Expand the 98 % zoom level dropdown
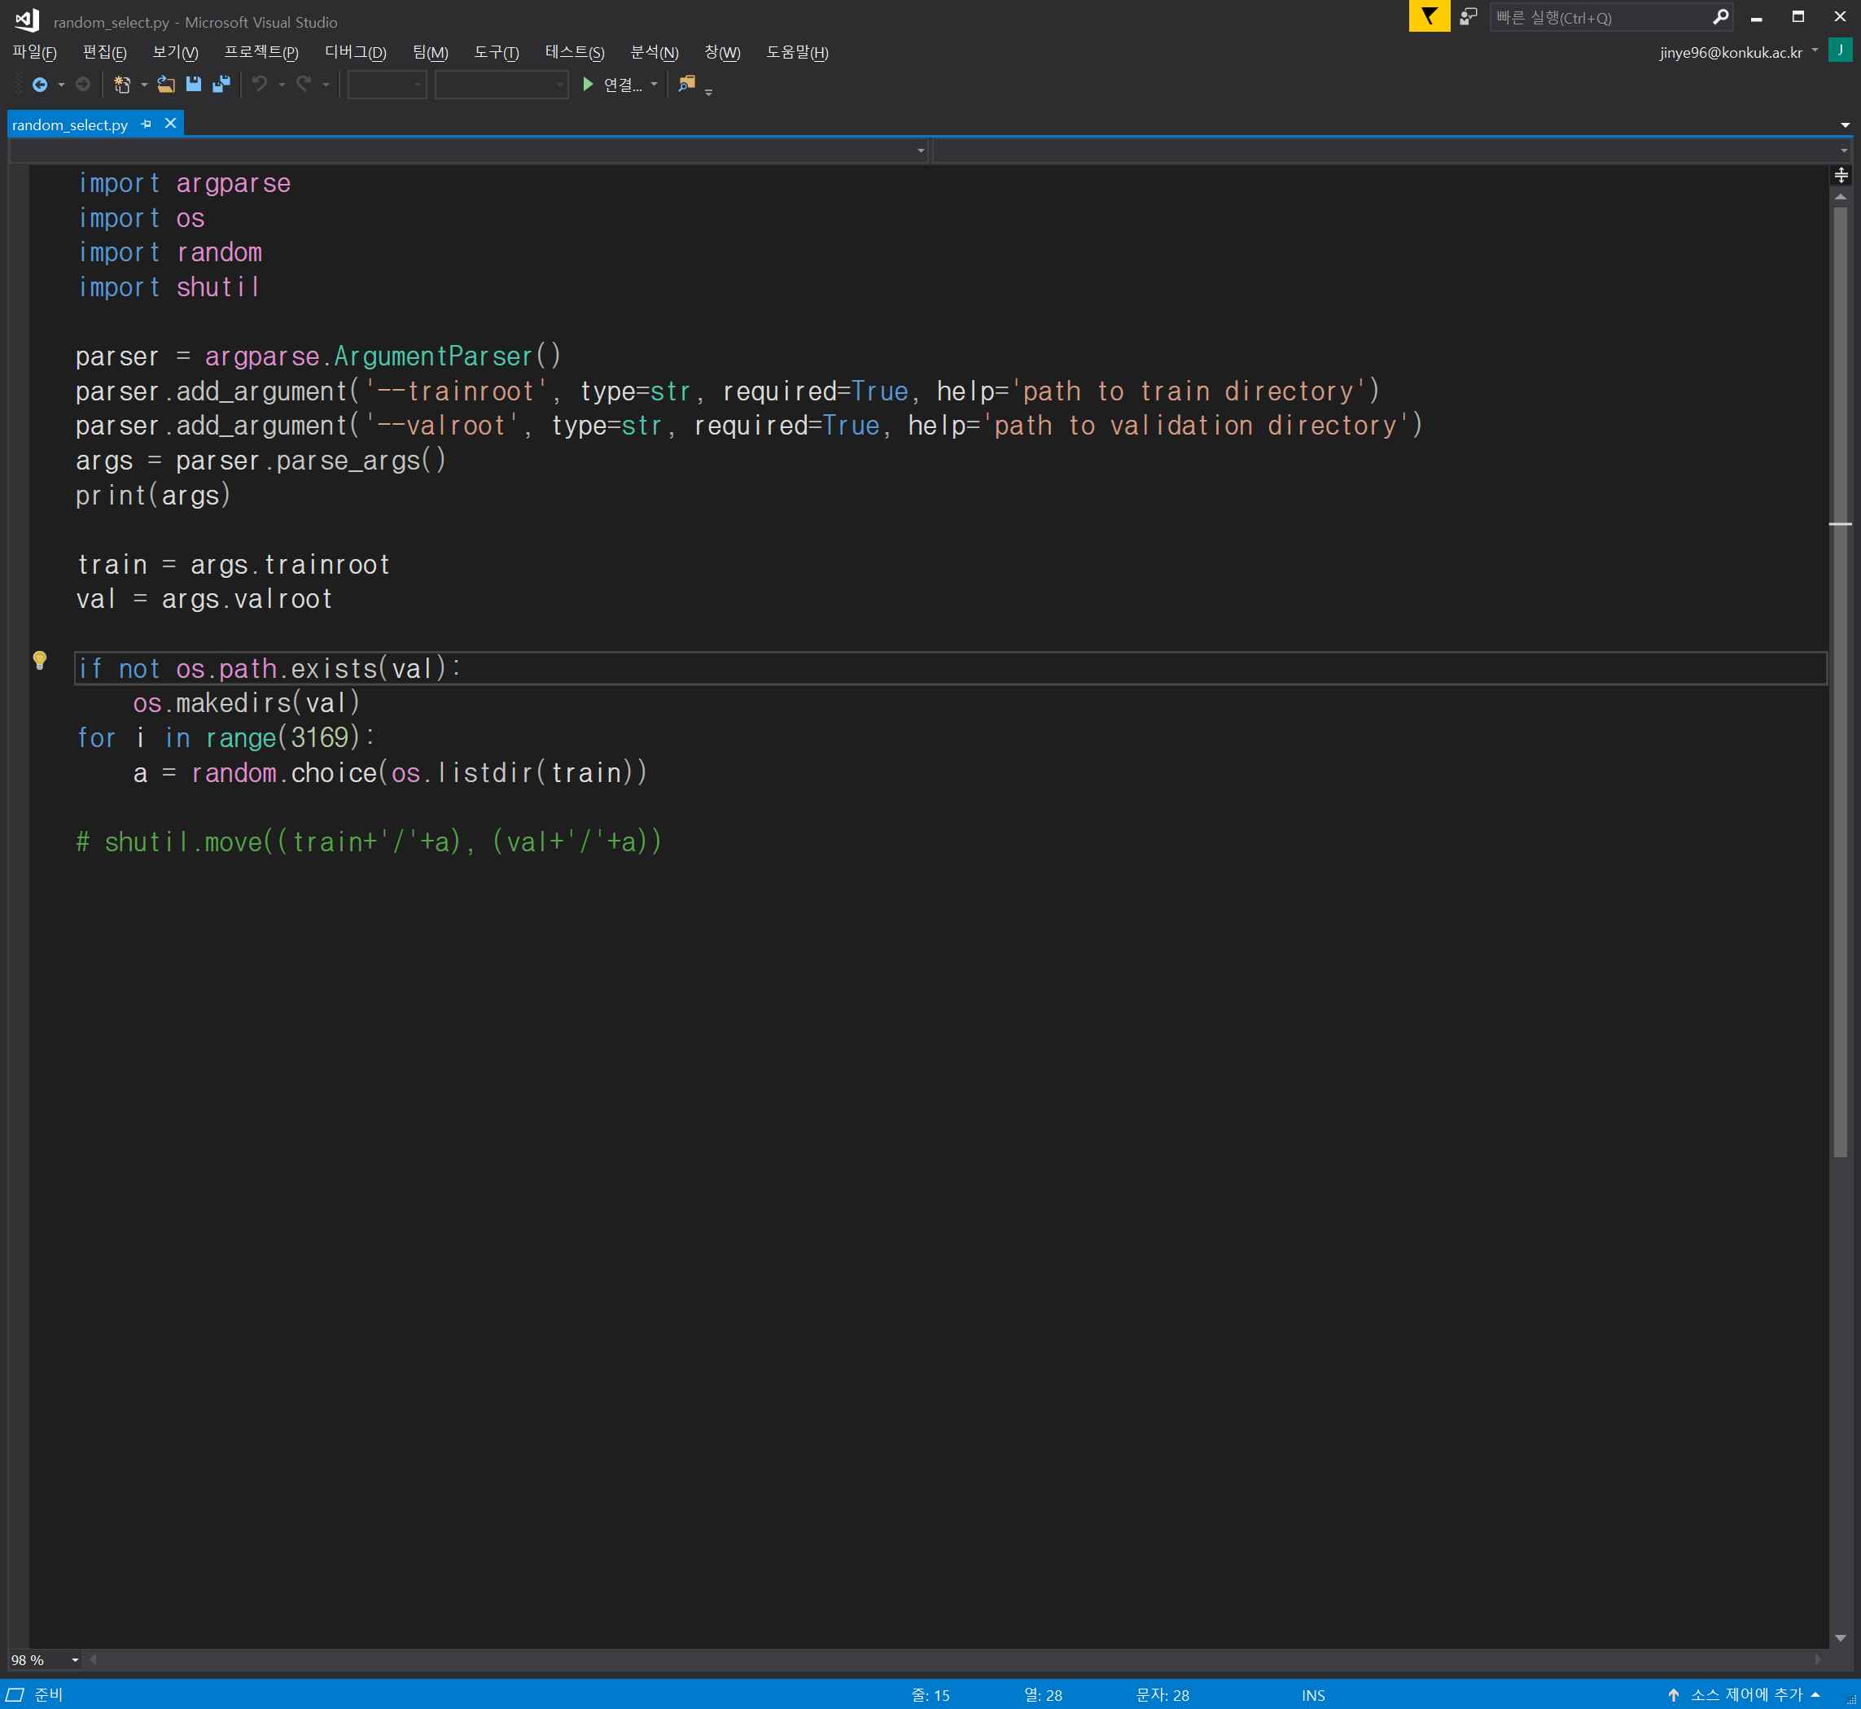1861x1709 pixels. pos(75,1660)
